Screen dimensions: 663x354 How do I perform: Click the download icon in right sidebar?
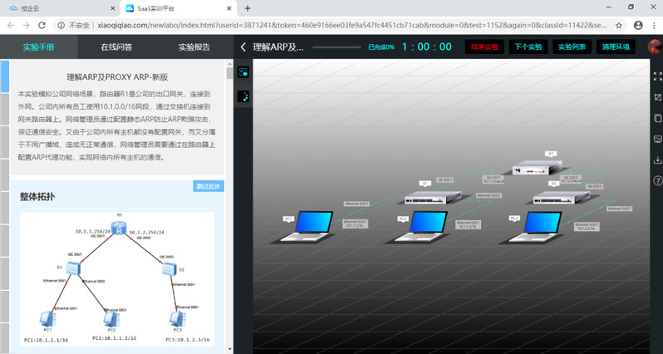click(657, 159)
